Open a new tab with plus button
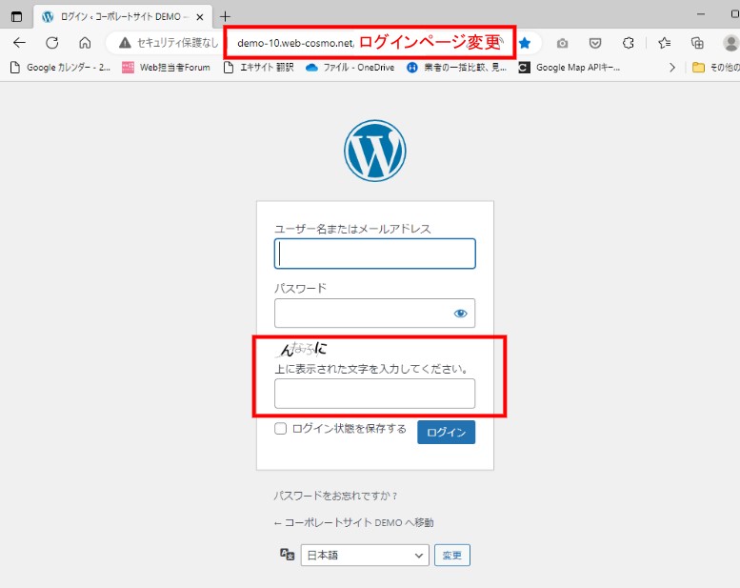 225,16
